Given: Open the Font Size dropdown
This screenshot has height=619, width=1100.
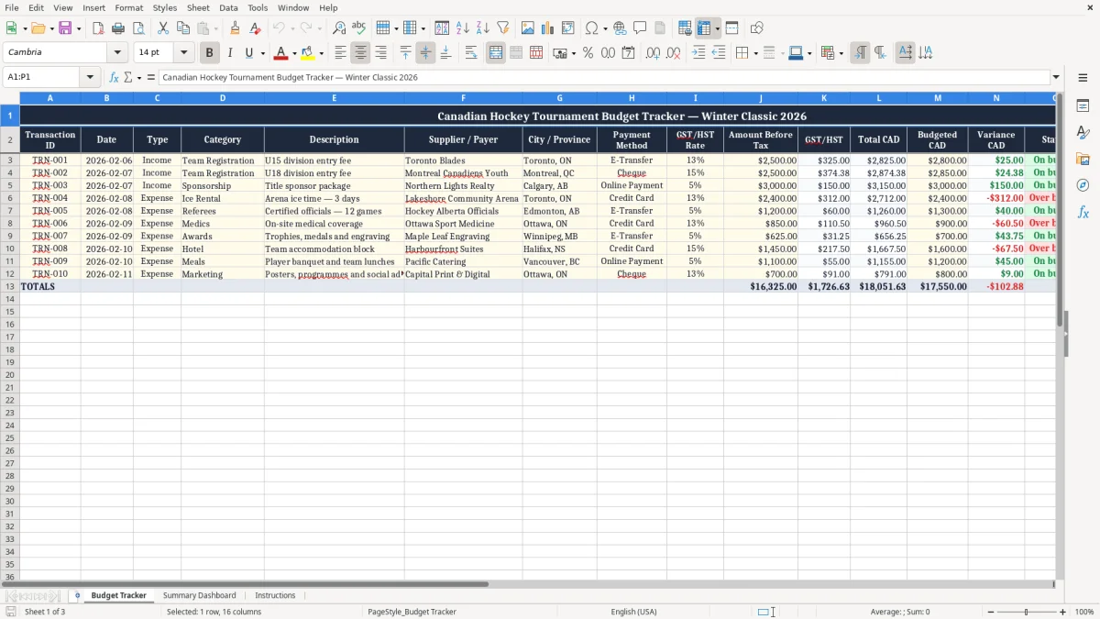Looking at the screenshot, I should tap(183, 53).
